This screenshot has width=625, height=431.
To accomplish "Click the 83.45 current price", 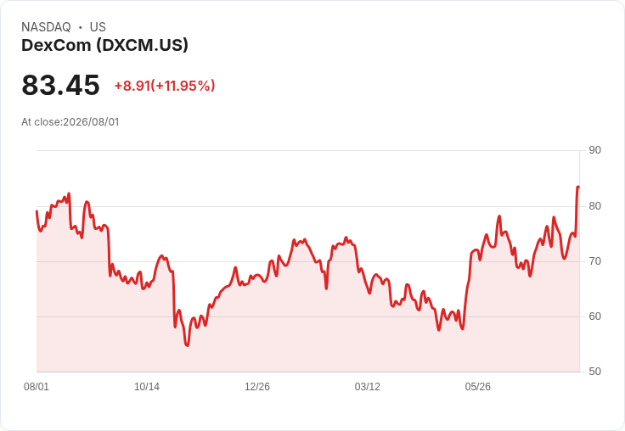I will tap(60, 85).
